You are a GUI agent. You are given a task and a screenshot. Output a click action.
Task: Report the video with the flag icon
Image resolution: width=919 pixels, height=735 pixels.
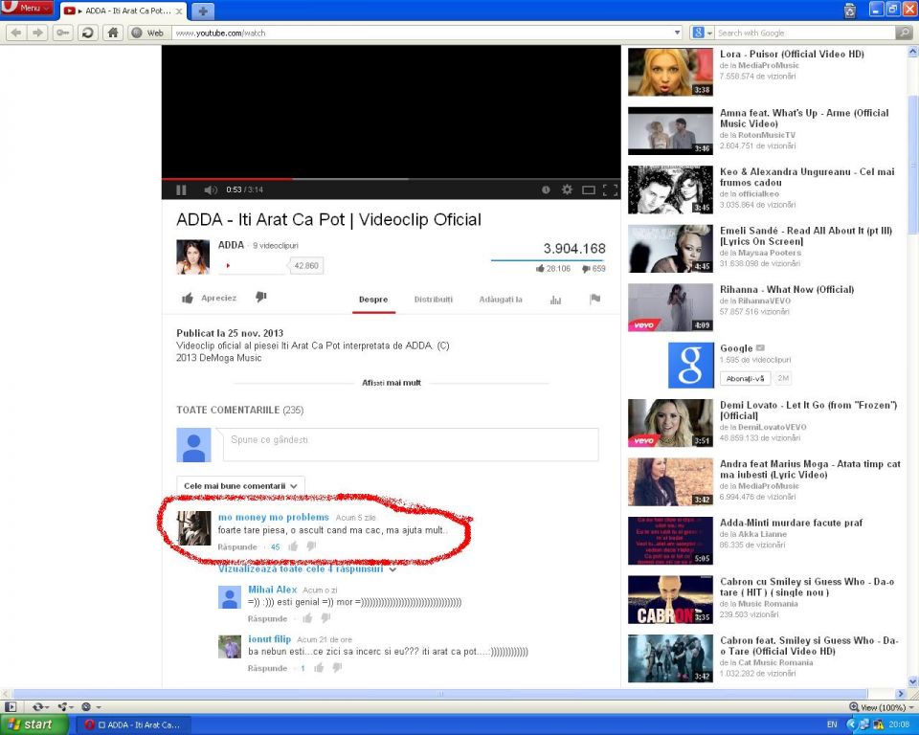pos(594,299)
